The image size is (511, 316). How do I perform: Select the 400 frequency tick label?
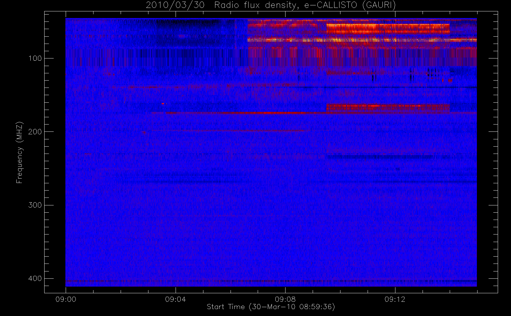click(35, 278)
